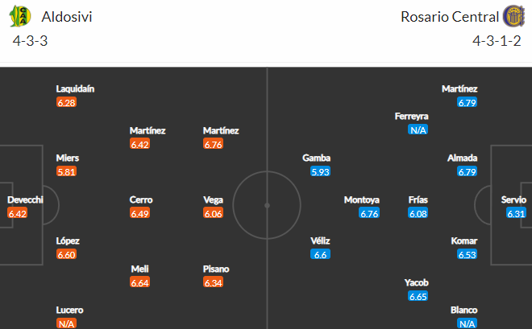Image resolution: width=532 pixels, height=329 pixels.
Task: Click Lucero's N/A rating badge
Action: (x=66, y=324)
